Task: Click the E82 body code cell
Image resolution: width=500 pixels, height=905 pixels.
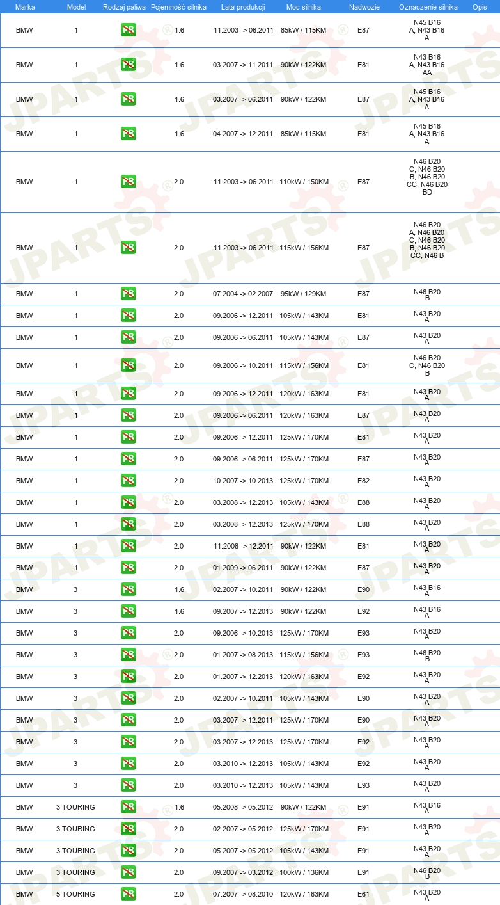Action: pos(363,481)
